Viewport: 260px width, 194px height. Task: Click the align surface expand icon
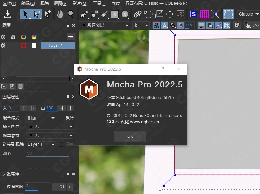click(x=215, y=14)
